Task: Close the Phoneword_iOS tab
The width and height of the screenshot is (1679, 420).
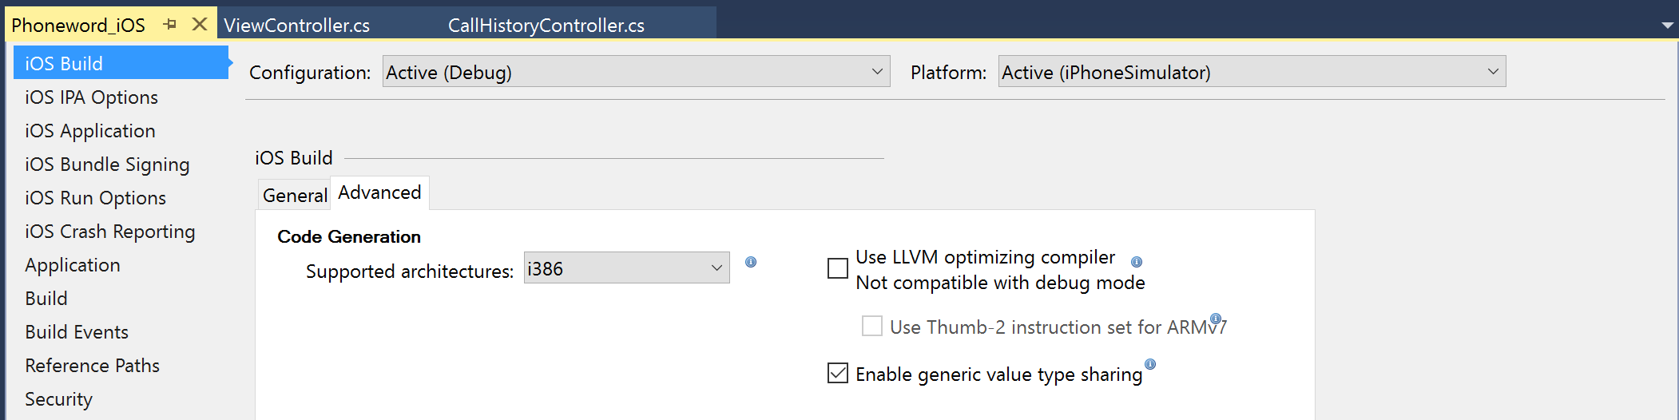Action: 200,25
